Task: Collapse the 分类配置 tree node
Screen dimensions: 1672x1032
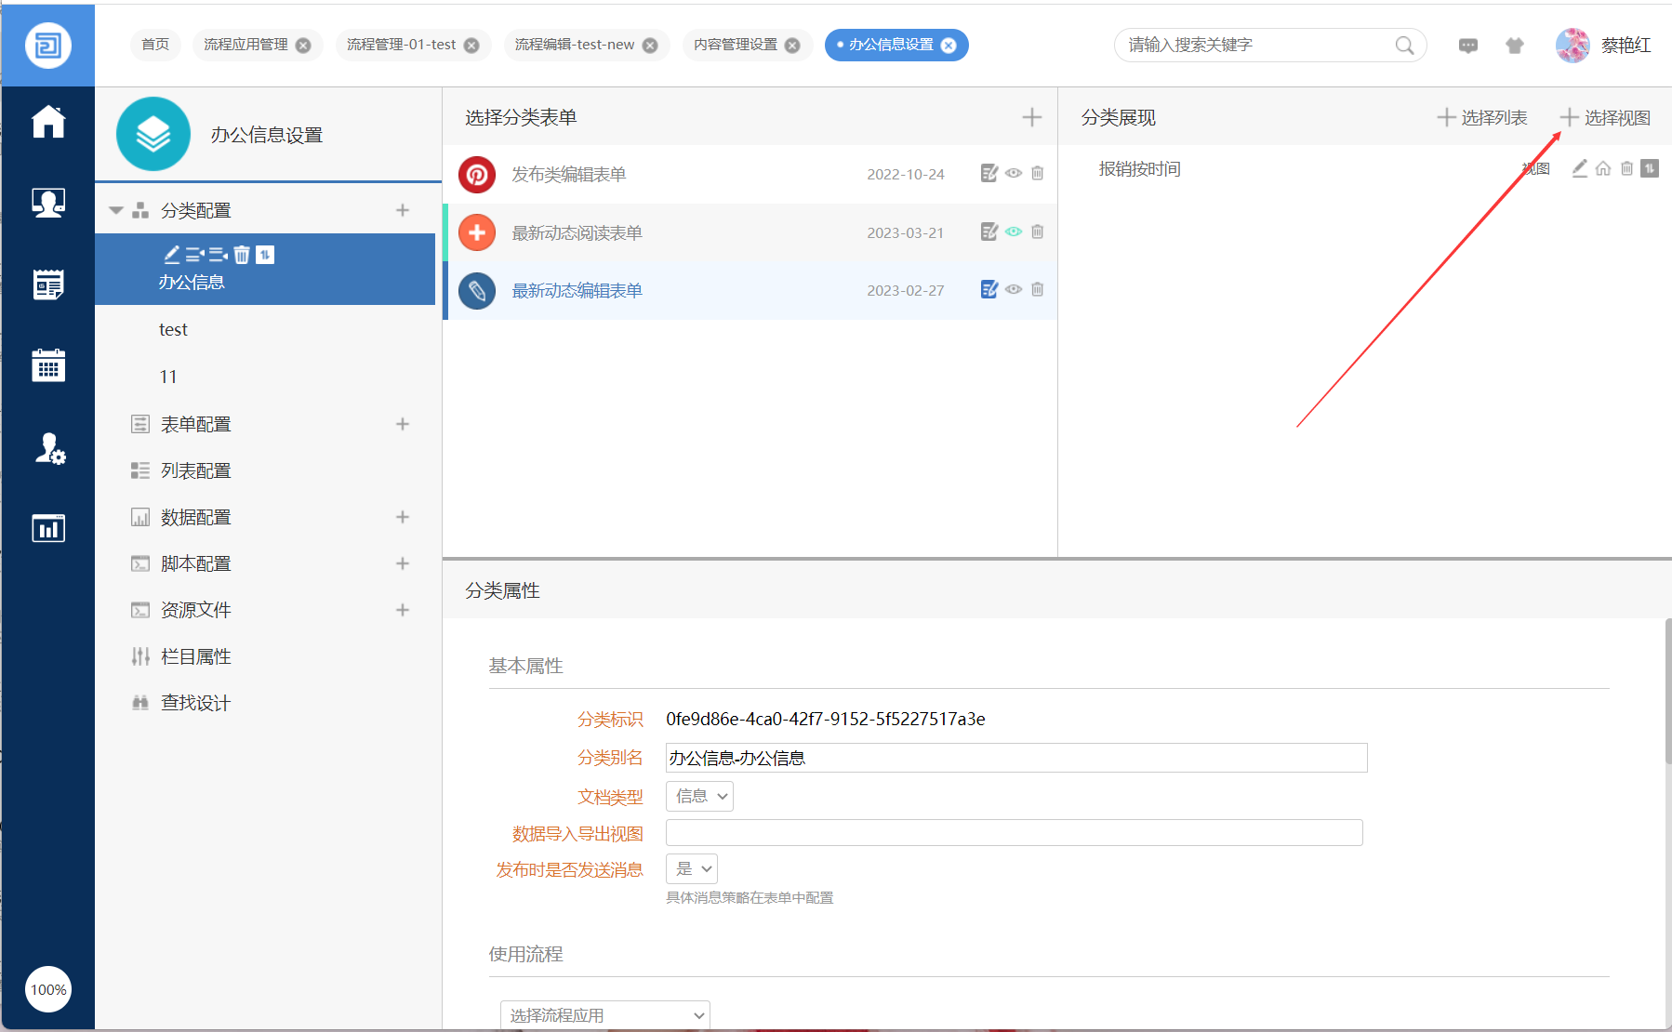Action: click(x=116, y=210)
